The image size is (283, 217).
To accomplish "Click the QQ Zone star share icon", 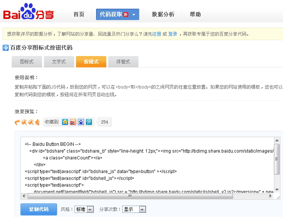I will click(65, 122).
